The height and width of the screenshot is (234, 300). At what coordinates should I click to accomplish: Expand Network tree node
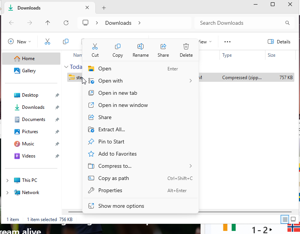(8, 193)
